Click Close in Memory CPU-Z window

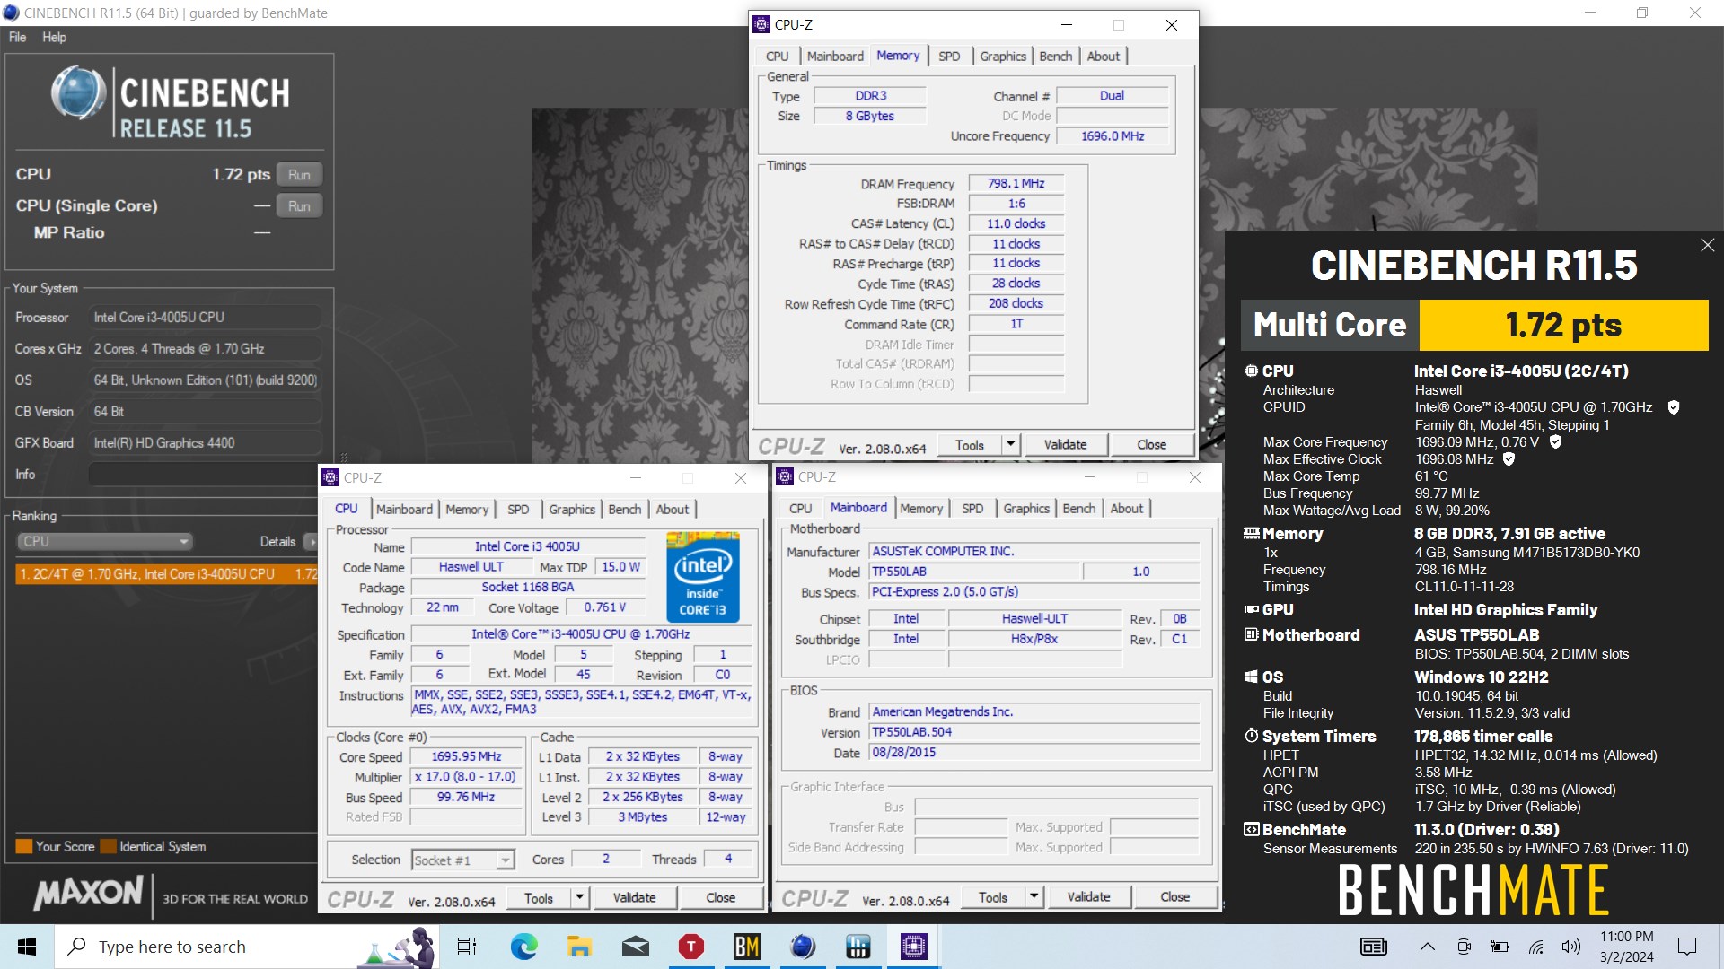pos(1152,445)
